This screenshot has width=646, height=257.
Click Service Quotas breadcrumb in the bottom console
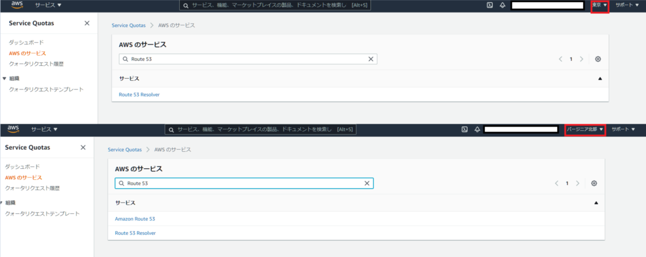click(125, 149)
